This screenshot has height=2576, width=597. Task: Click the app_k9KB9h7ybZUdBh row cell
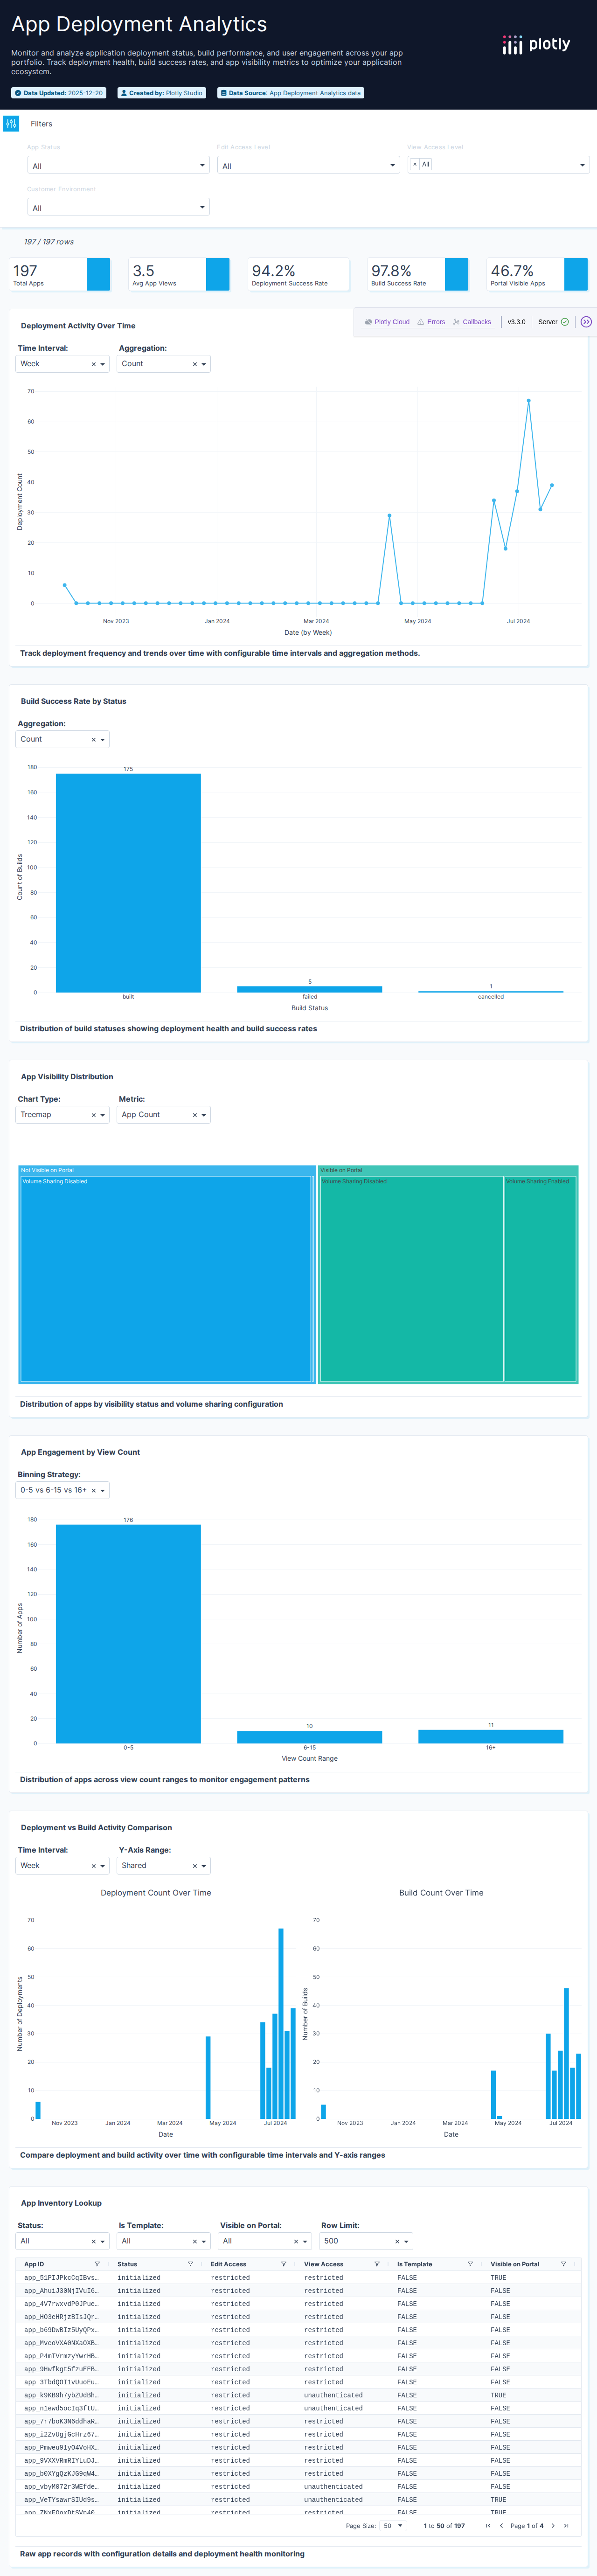click(62, 2395)
